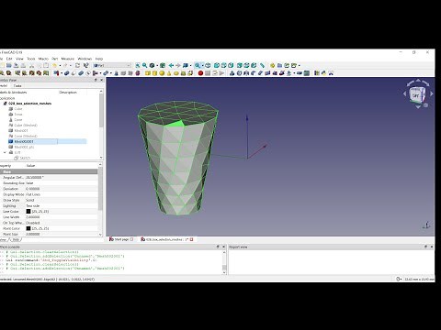Click the Paste clipboard toolbar icon
This screenshot has height=330, width=441.
[x=46, y=65]
